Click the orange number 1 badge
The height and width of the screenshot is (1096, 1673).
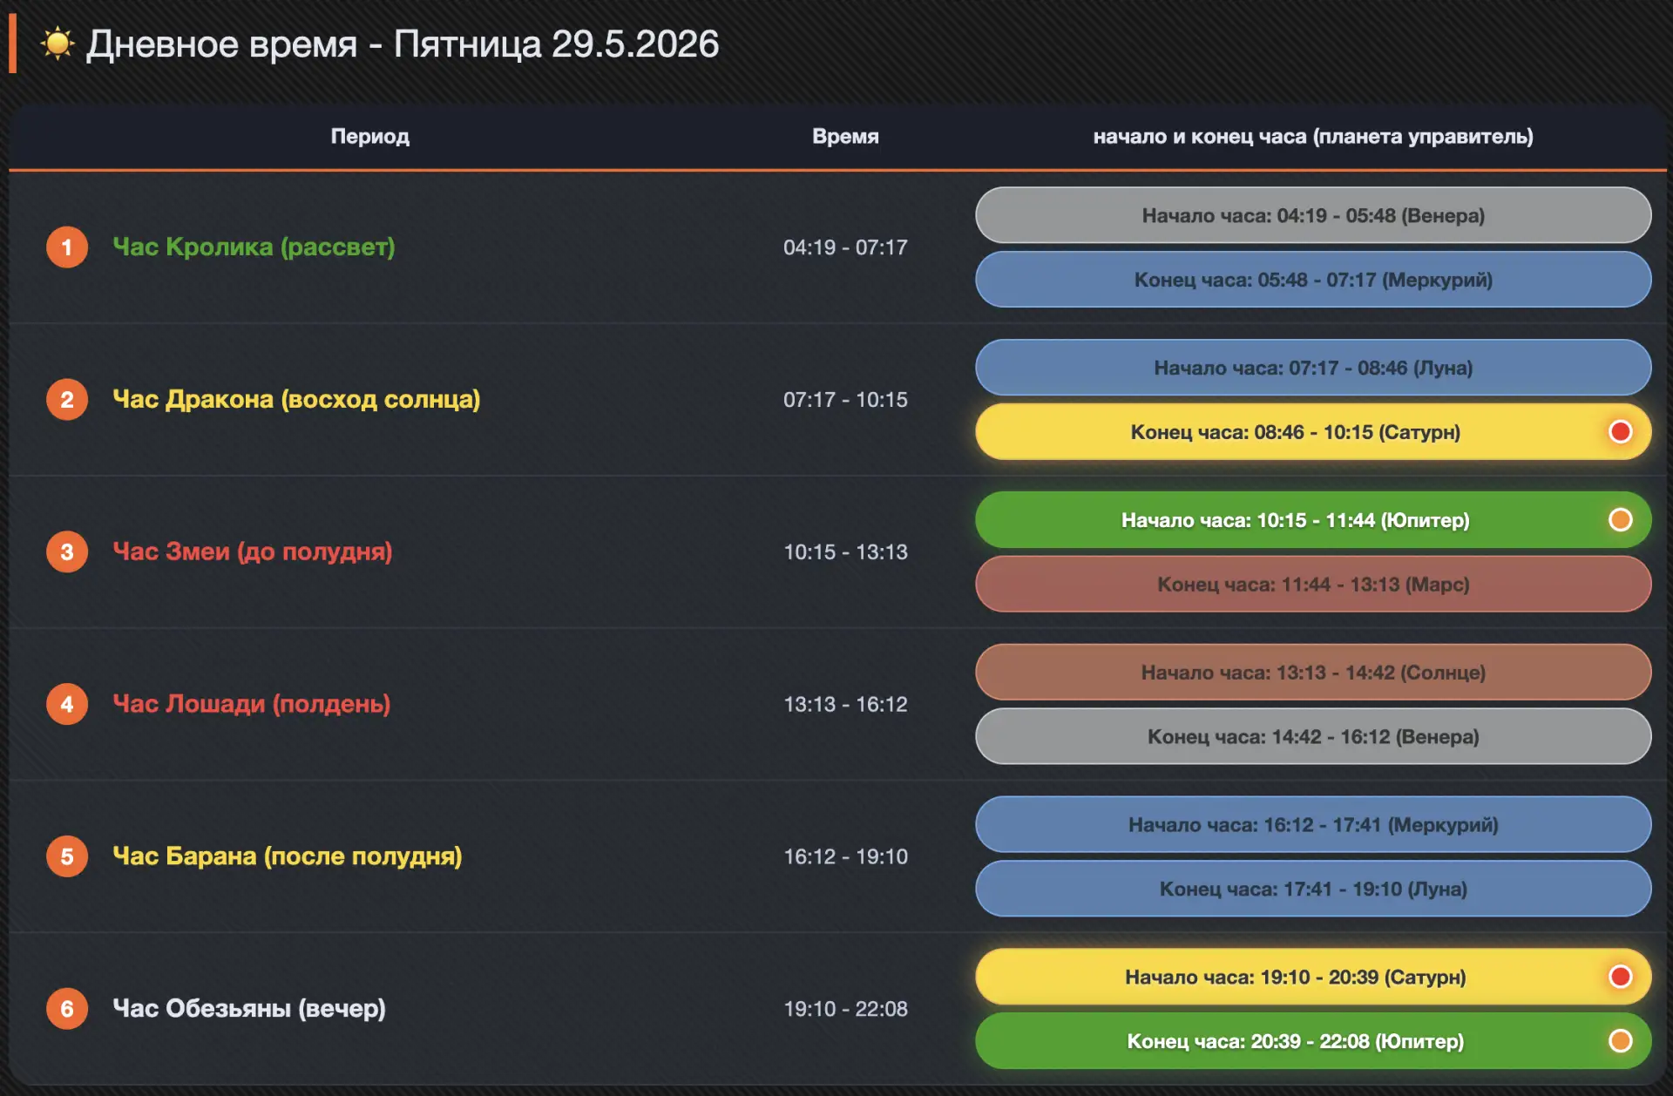click(67, 247)
